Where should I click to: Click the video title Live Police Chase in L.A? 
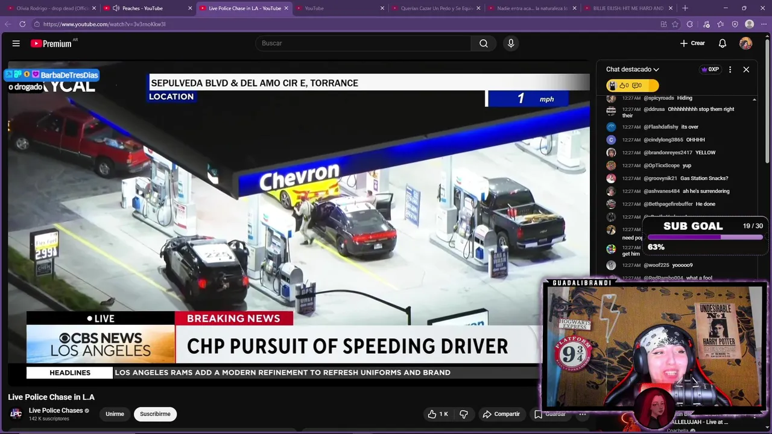[51, 397]
